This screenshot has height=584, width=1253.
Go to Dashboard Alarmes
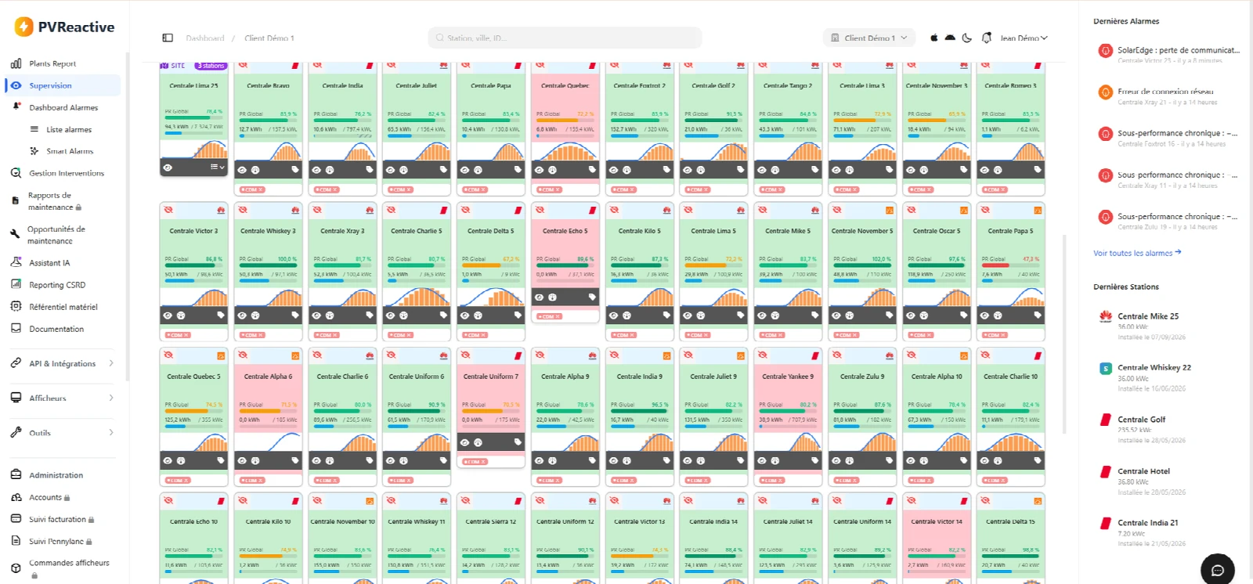pos(63,107)
